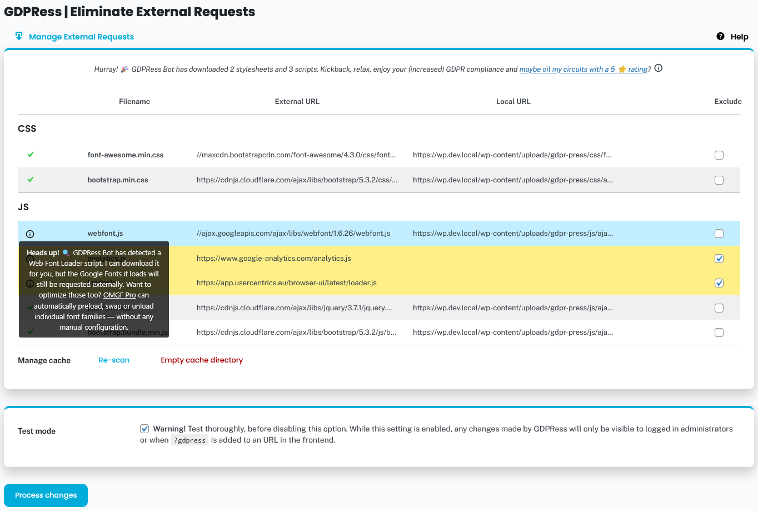Click the ?gdpress code snippet
The width and height of the screenshot is (758, 511).
[x=189, y=440]
